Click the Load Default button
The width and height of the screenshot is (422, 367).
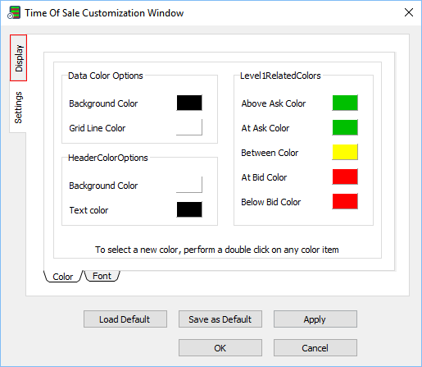click(x=125, y=319)
